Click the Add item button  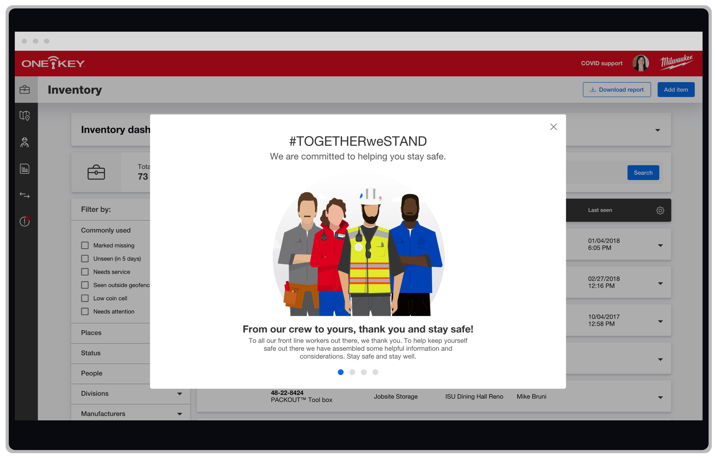(675, 90)
